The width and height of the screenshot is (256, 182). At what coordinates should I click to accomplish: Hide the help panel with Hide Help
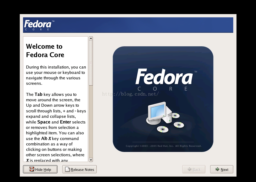(40, 169)
